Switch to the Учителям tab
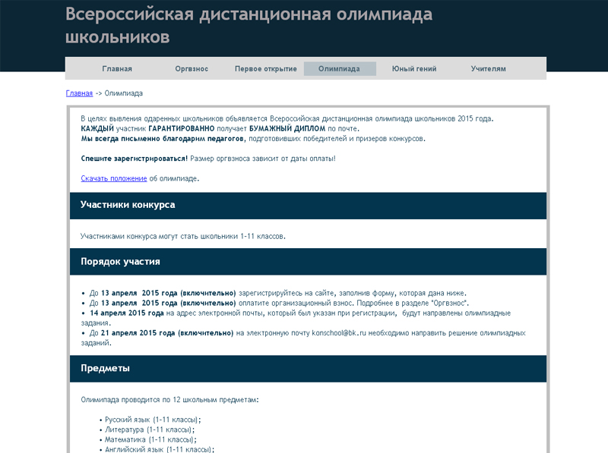The height and width of the screenshot is (453, 608). click(488, 68)
